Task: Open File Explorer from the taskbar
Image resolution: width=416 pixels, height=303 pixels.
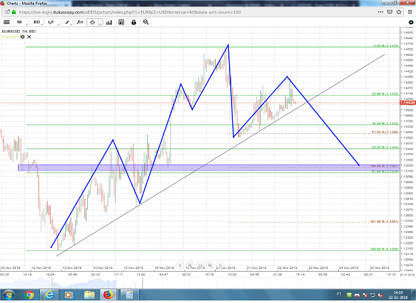Action: (x=89, y=295)
